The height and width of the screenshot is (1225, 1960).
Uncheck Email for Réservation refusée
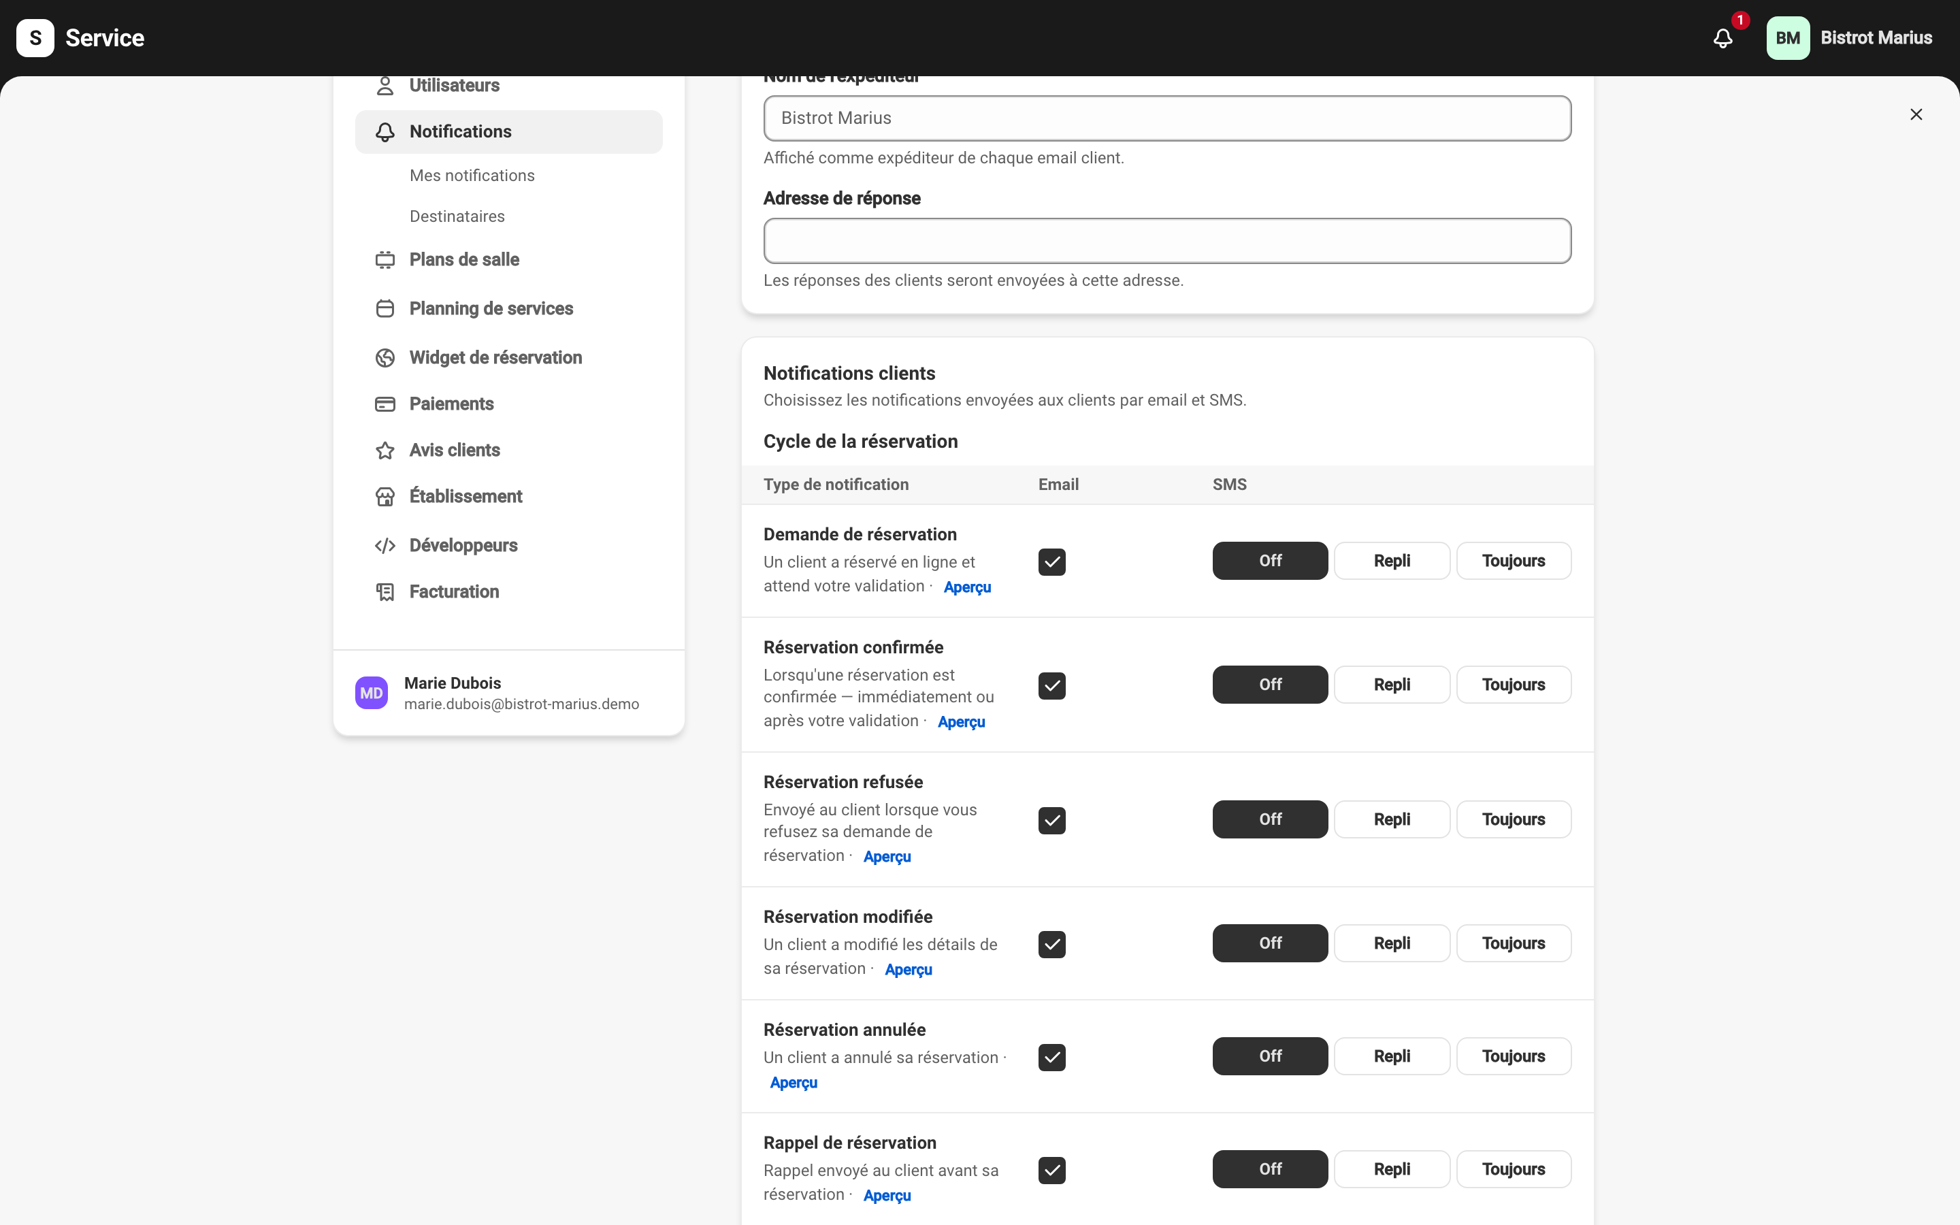[1051, 820]
